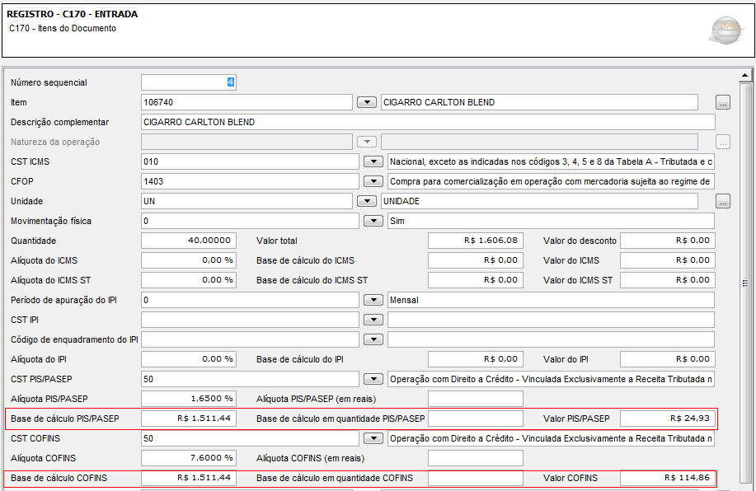Click the Número sequencial field

pyautogui.click(x=189, y=82)
